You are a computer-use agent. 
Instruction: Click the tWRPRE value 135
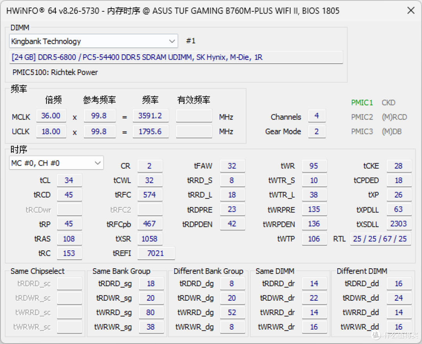pyautogui.click(x=314, y=209)
